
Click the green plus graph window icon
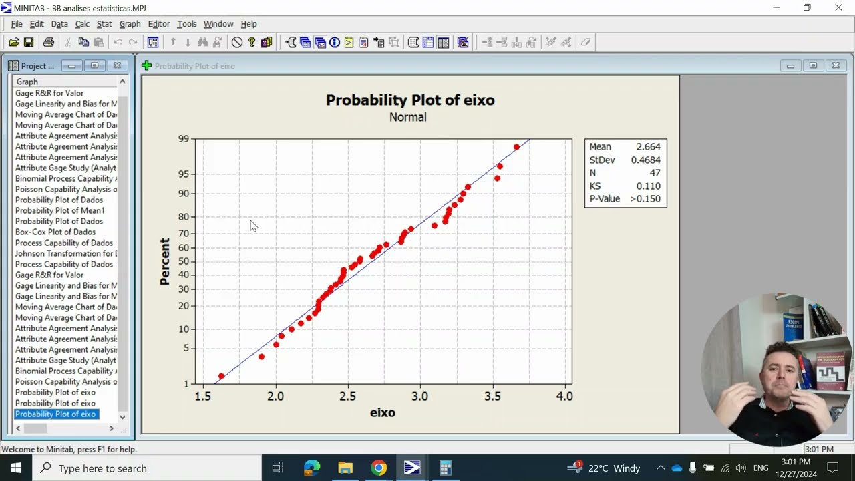pyautogui.click(x=146, y=65)
